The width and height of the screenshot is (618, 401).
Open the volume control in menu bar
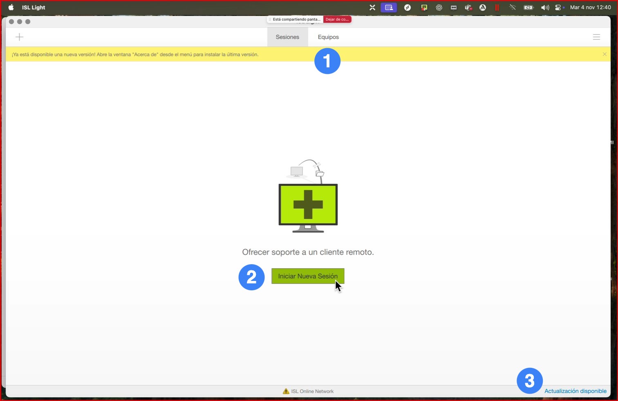545,7
